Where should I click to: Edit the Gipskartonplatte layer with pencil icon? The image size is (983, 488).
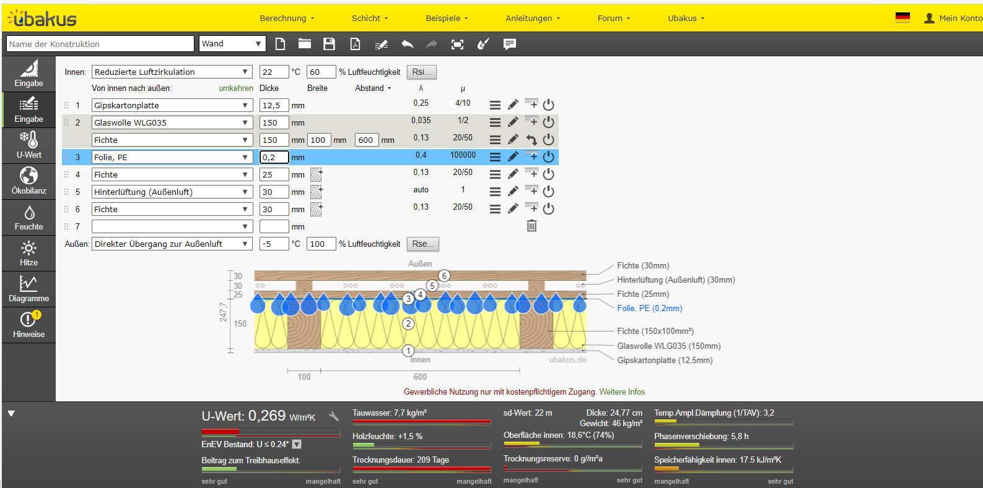click(513, 105)
